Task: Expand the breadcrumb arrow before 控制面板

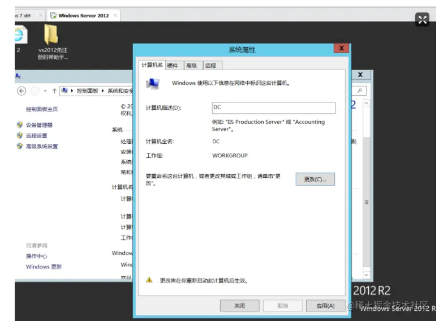Action: [72, 91]
